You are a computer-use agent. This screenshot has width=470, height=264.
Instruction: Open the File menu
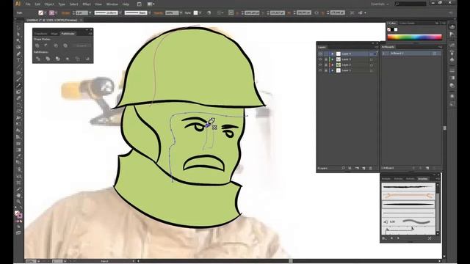(28, 4)
